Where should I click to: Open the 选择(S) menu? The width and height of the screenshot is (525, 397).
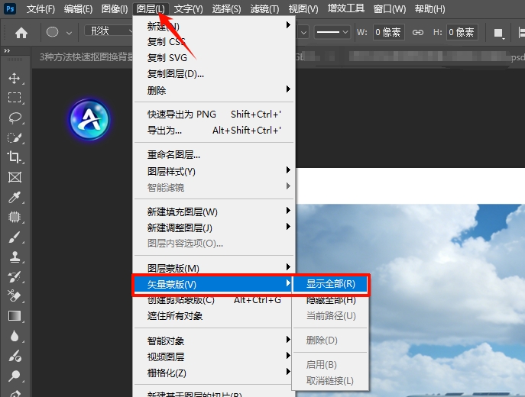click(226, 8)
